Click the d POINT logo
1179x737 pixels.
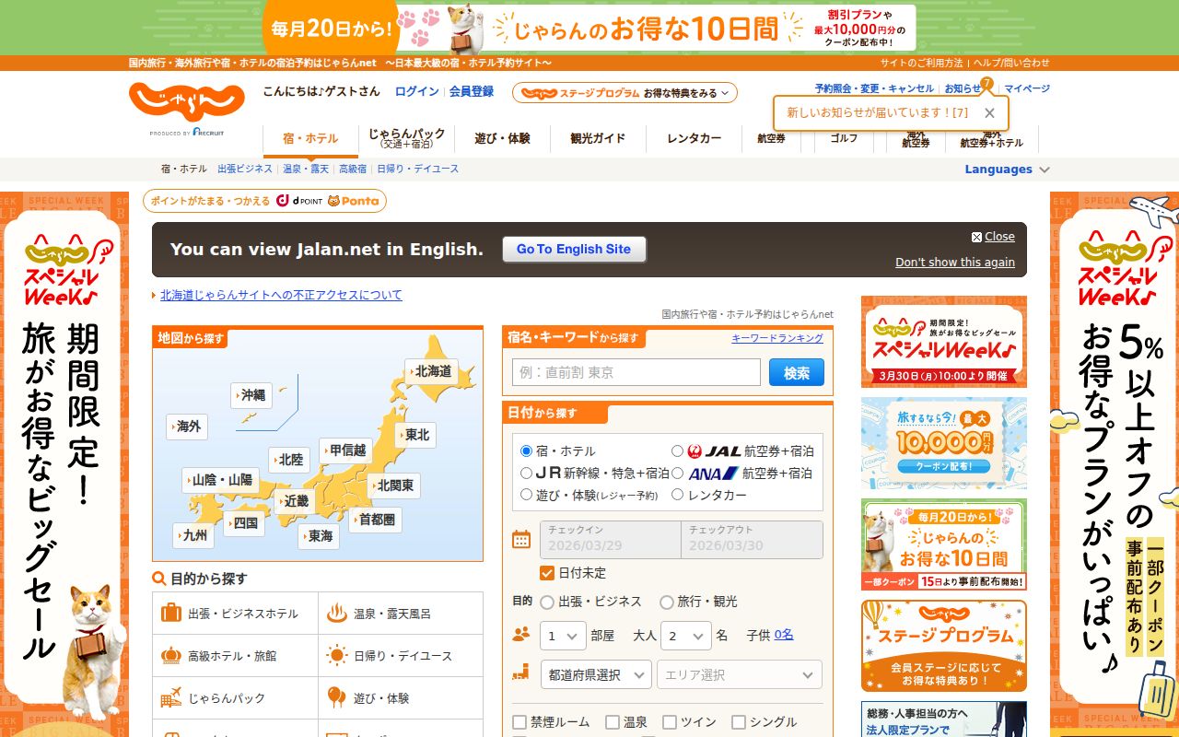(299, 201)
